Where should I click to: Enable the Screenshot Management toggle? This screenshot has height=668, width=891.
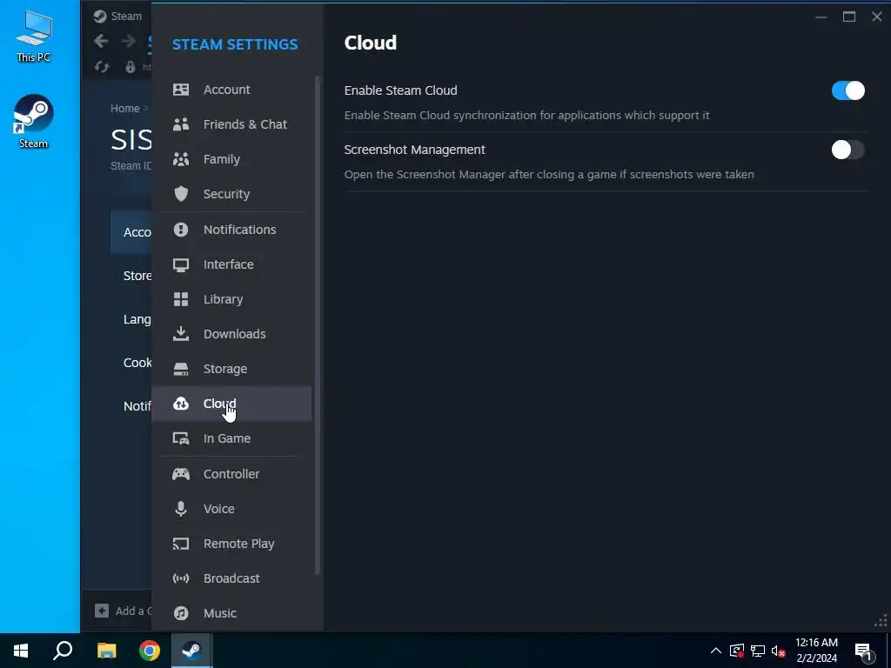click(847, 150)
